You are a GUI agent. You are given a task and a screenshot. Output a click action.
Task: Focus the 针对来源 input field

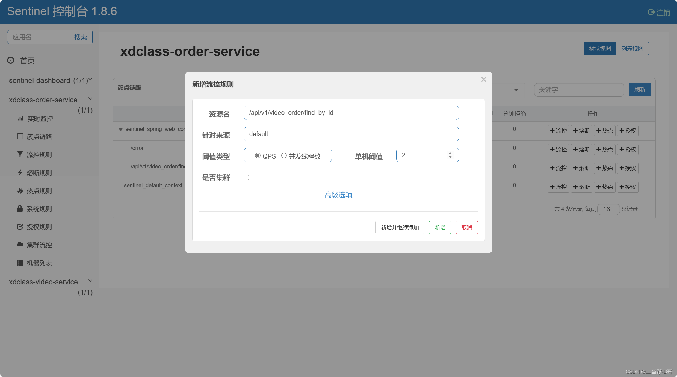pyautogui.click(x=351, y=134)
